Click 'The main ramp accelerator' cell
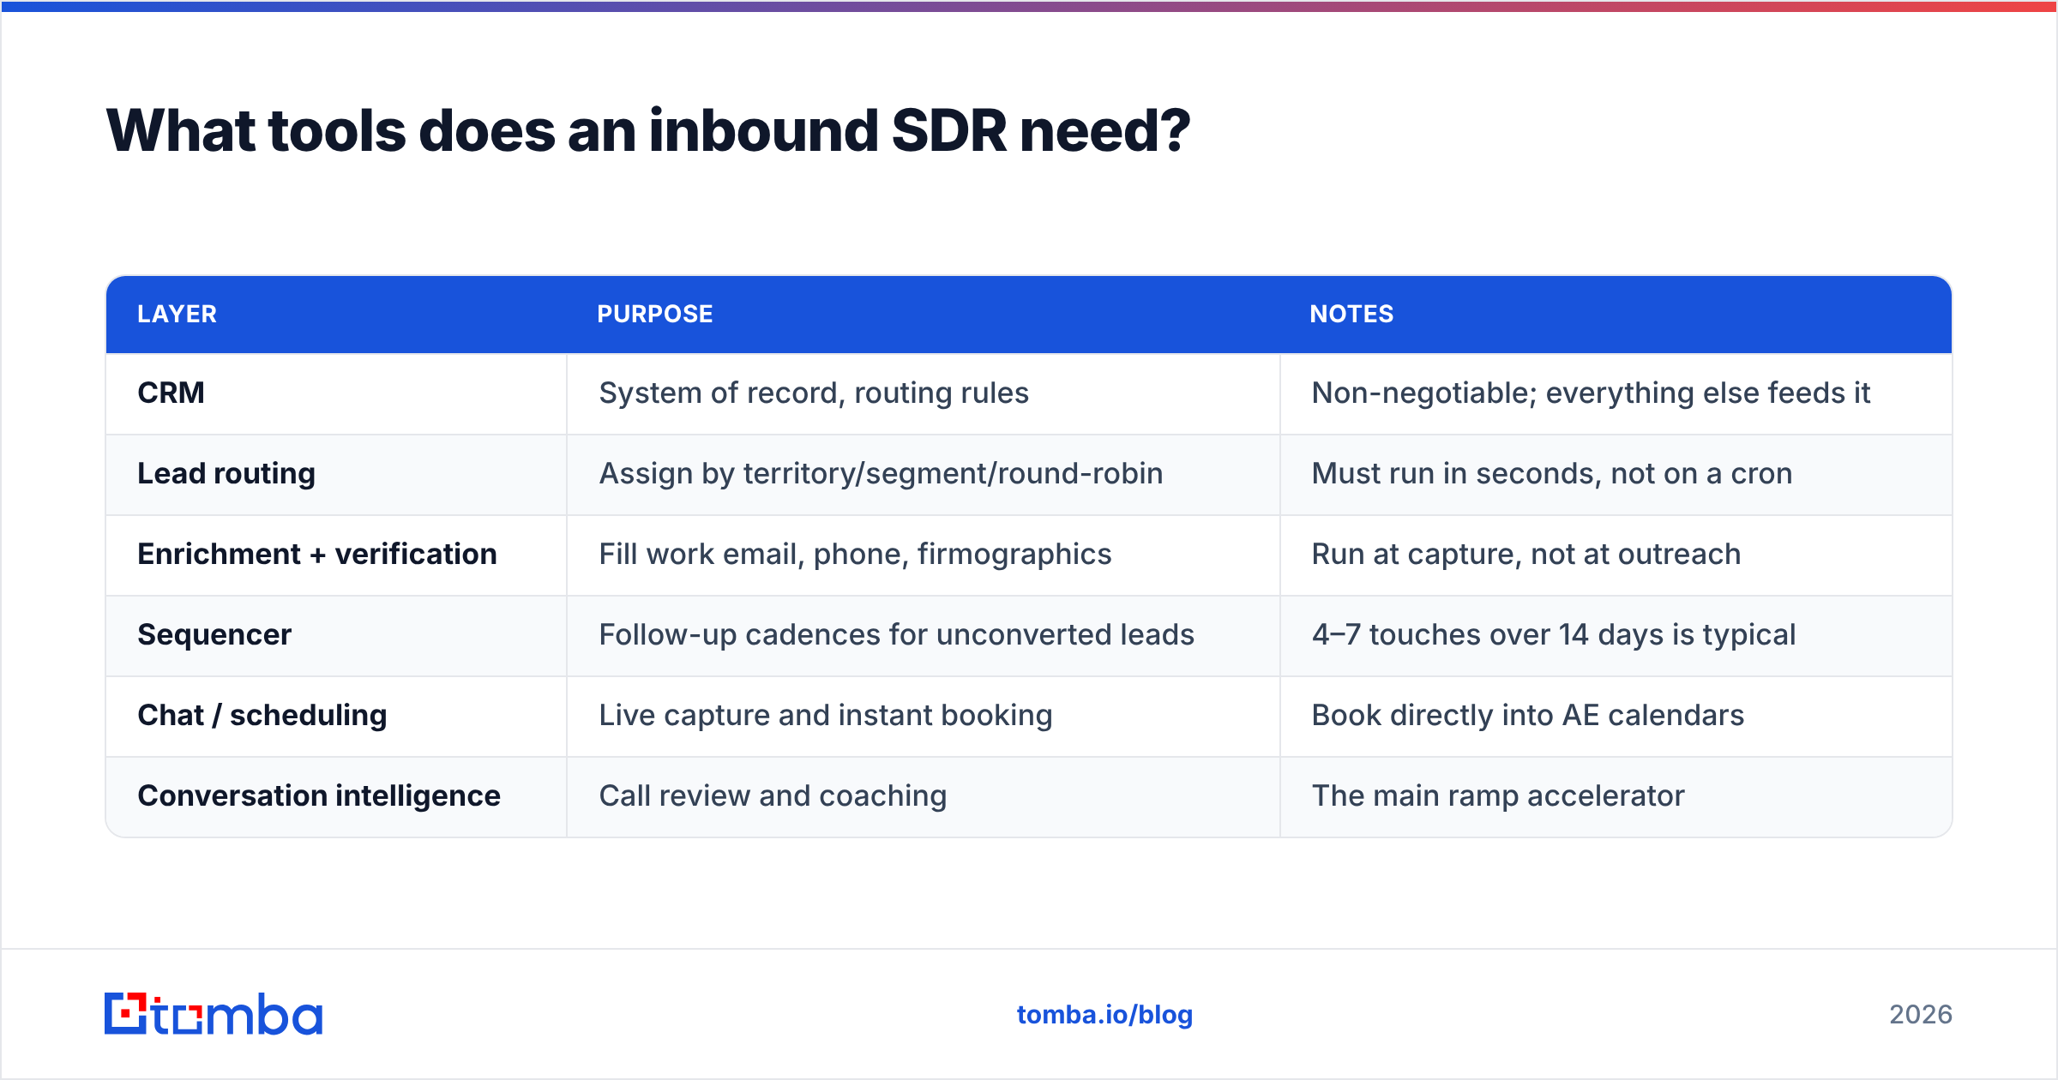Viewport: 2058px width, 1080px height. 1616,796
